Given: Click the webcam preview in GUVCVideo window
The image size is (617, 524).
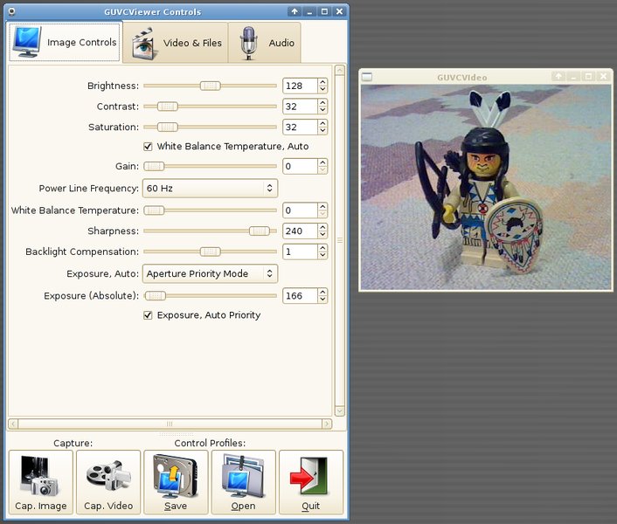Looking at the screenshot, I should coord(486,187).
